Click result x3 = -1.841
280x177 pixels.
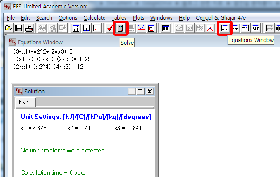coord(128,128)
